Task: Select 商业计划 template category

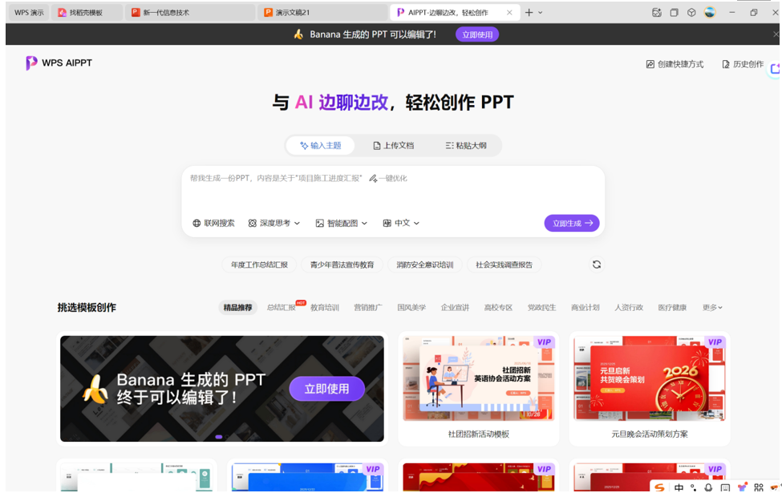Action: click(585, 308)
